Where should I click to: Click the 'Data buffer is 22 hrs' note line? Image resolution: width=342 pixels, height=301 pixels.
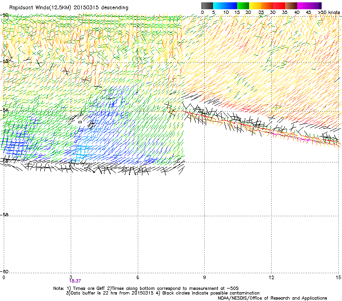(x=163, y=293)
